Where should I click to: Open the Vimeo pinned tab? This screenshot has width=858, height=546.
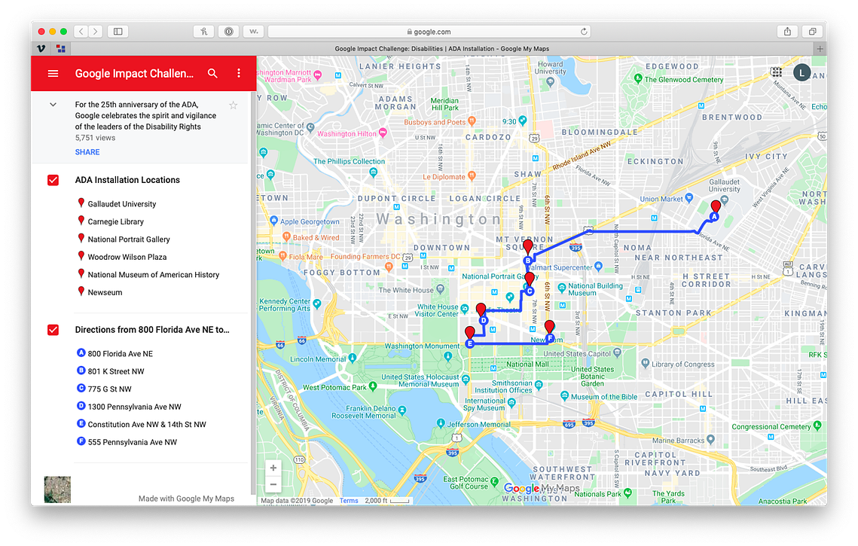tap(41, 49)
